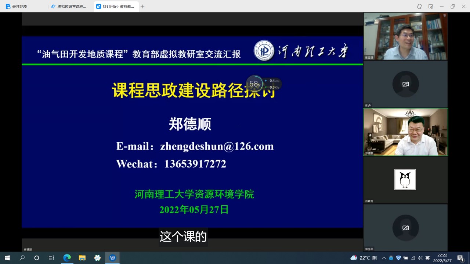470x264 pixels.
Task: Click the blue VRS app taskbar icon
Action: tap(112, 258)
